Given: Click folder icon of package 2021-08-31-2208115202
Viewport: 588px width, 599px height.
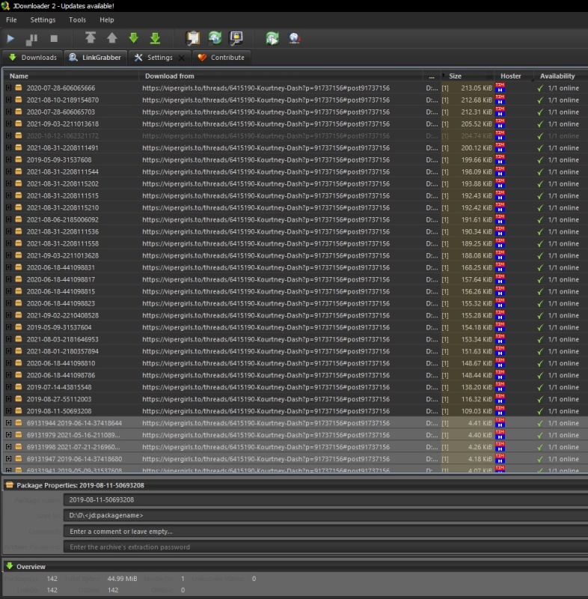Looking at the screenshot, I should (x=18, y=183).
